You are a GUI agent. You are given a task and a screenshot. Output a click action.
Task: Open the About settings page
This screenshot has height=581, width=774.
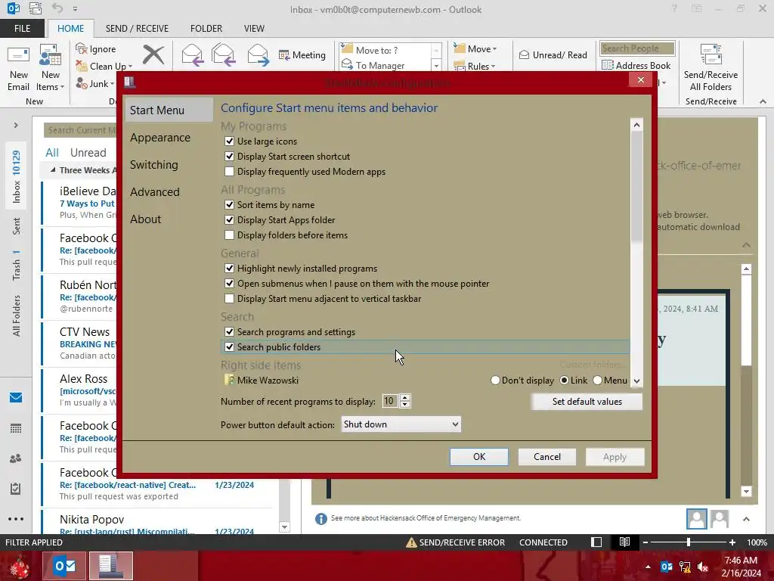[x=146, y=219]
